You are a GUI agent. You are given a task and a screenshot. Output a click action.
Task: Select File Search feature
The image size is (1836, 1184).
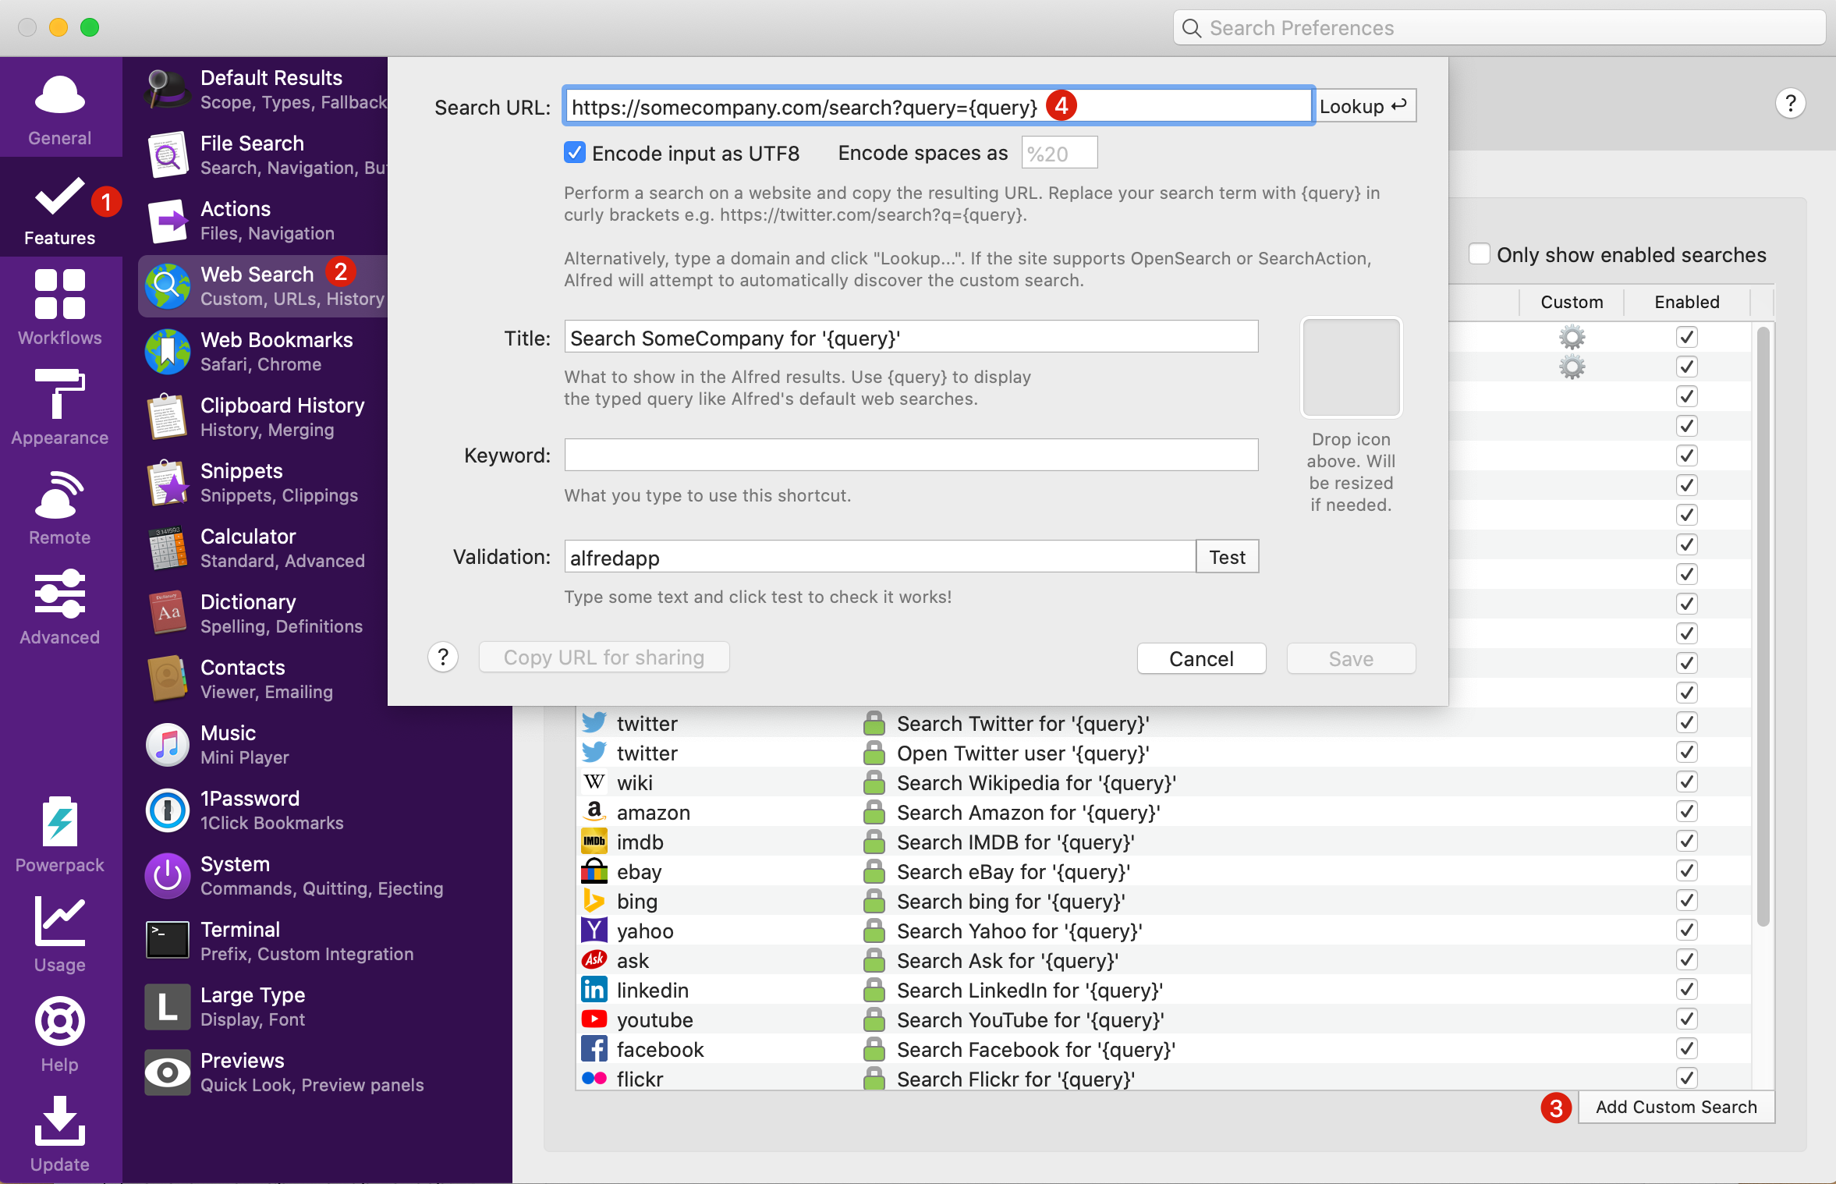coord(263,155)
